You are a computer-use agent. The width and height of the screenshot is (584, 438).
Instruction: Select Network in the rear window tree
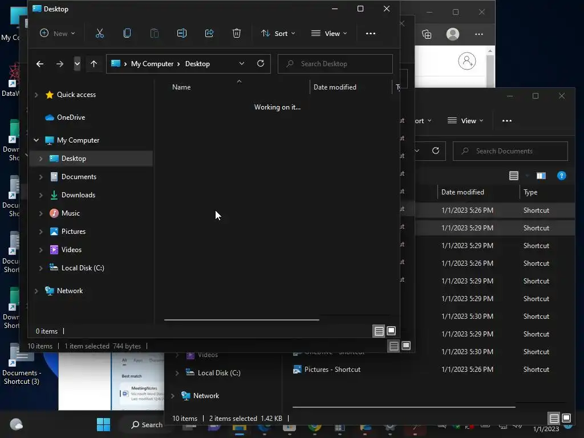[x=206, y=396]
